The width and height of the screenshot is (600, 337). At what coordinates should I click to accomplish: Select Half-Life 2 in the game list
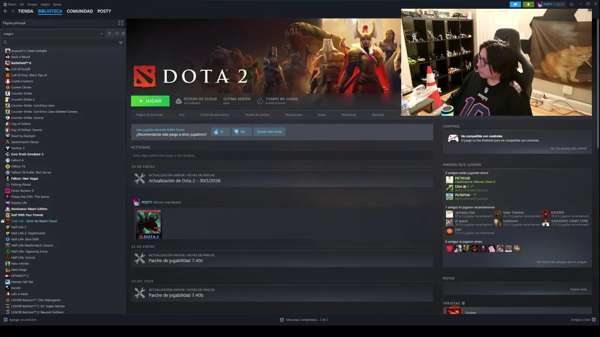pyautogui.click(x=19, y=227)
